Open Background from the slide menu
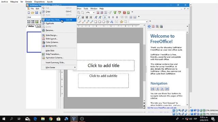218x122 pixels. [x=59, y=46]
